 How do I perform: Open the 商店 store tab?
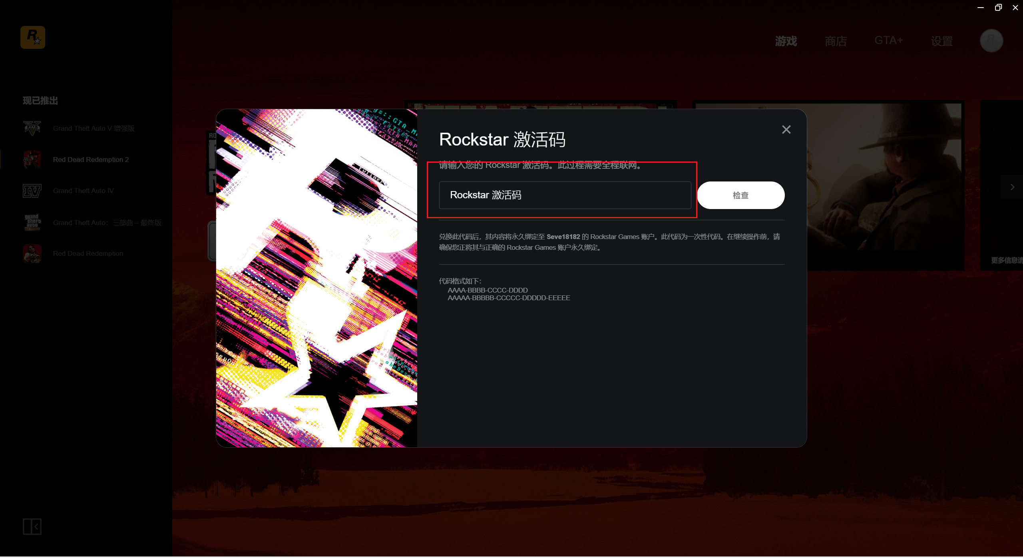836,41
